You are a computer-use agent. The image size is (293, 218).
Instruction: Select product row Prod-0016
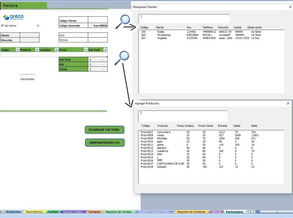click(211, 161)
